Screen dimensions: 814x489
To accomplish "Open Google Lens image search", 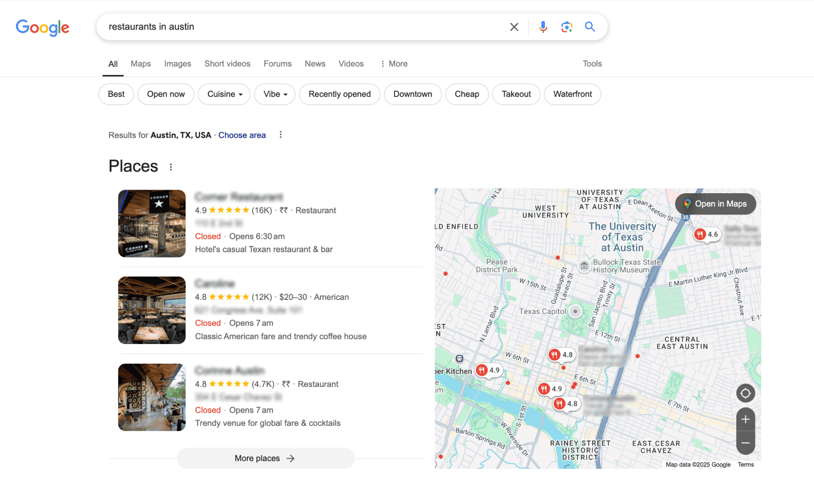I will click(567, 27).
